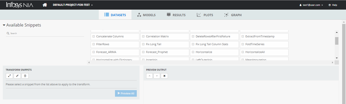
Task: Switch to the Models tab
Action: 146,15
